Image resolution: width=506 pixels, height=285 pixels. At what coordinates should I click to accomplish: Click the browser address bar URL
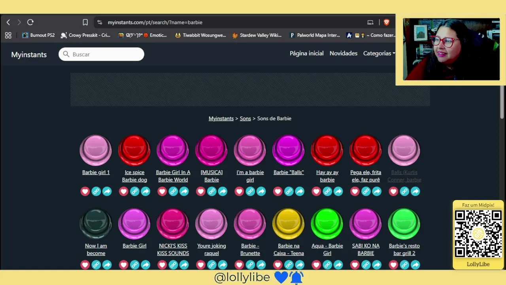(x=155, y=23)
